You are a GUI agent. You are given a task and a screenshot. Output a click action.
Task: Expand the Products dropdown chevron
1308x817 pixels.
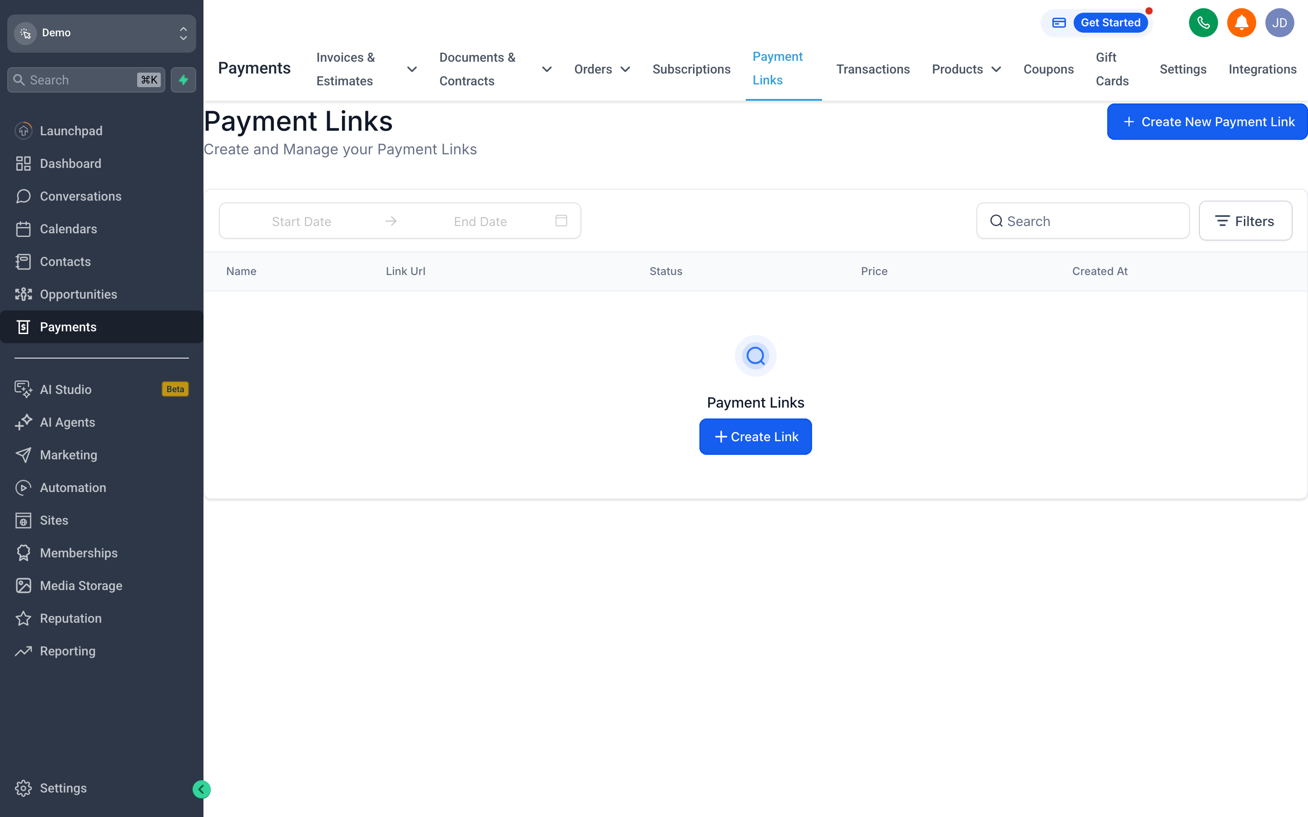pyautogui.click(x=996, y=69)
